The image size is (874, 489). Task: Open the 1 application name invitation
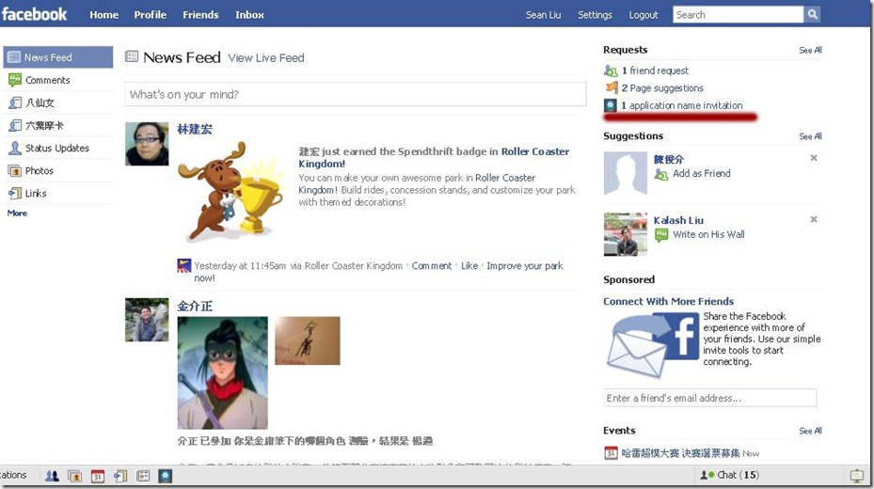pyautogui.click(x=682, y=105)
